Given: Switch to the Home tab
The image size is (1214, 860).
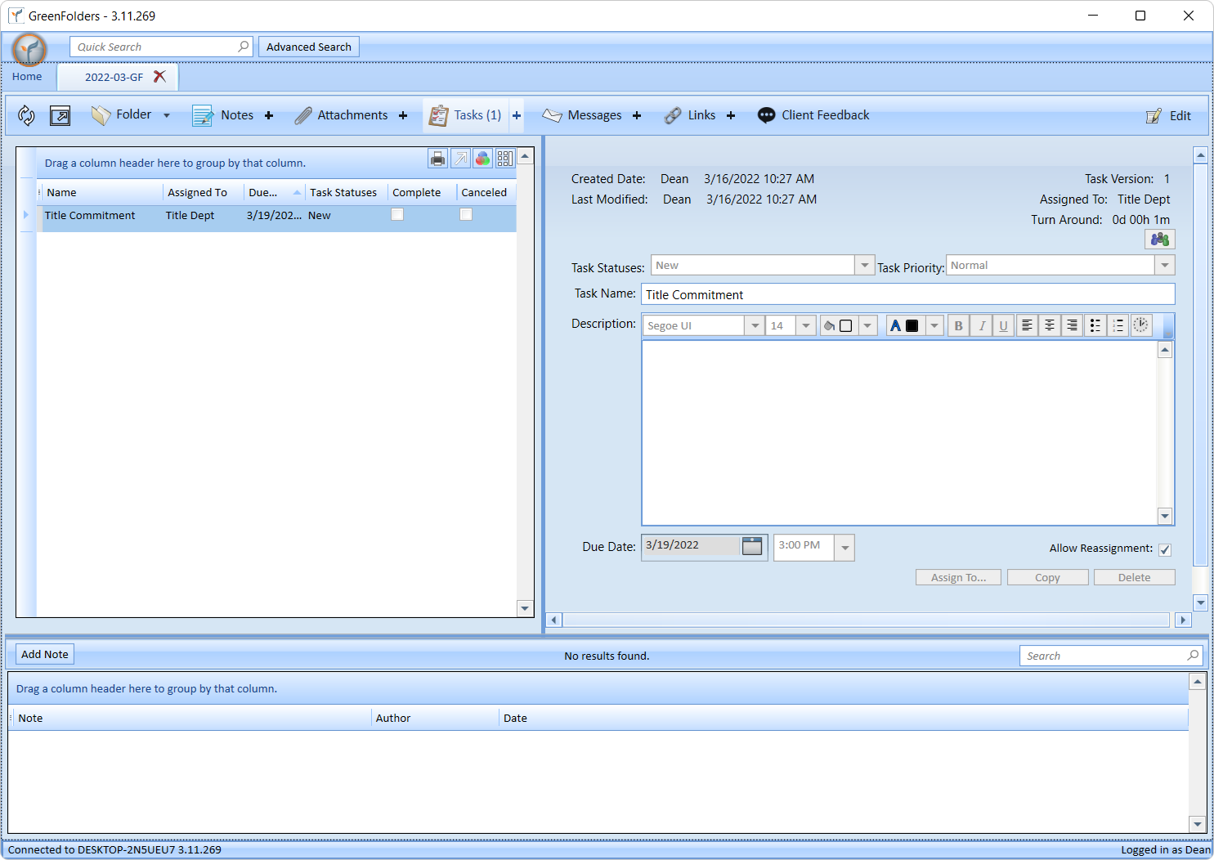Looking at the screenshot, I should coord(27,77).
